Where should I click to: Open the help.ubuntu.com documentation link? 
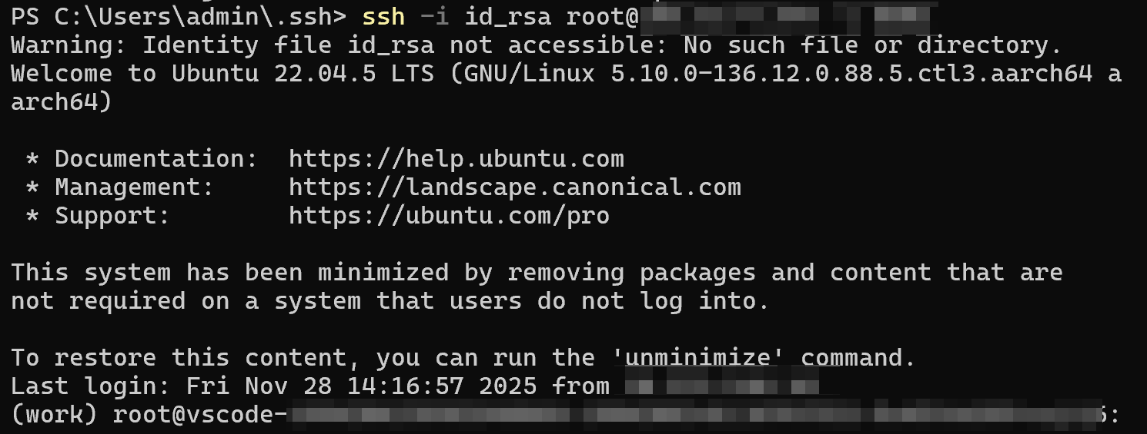(456, 160)
